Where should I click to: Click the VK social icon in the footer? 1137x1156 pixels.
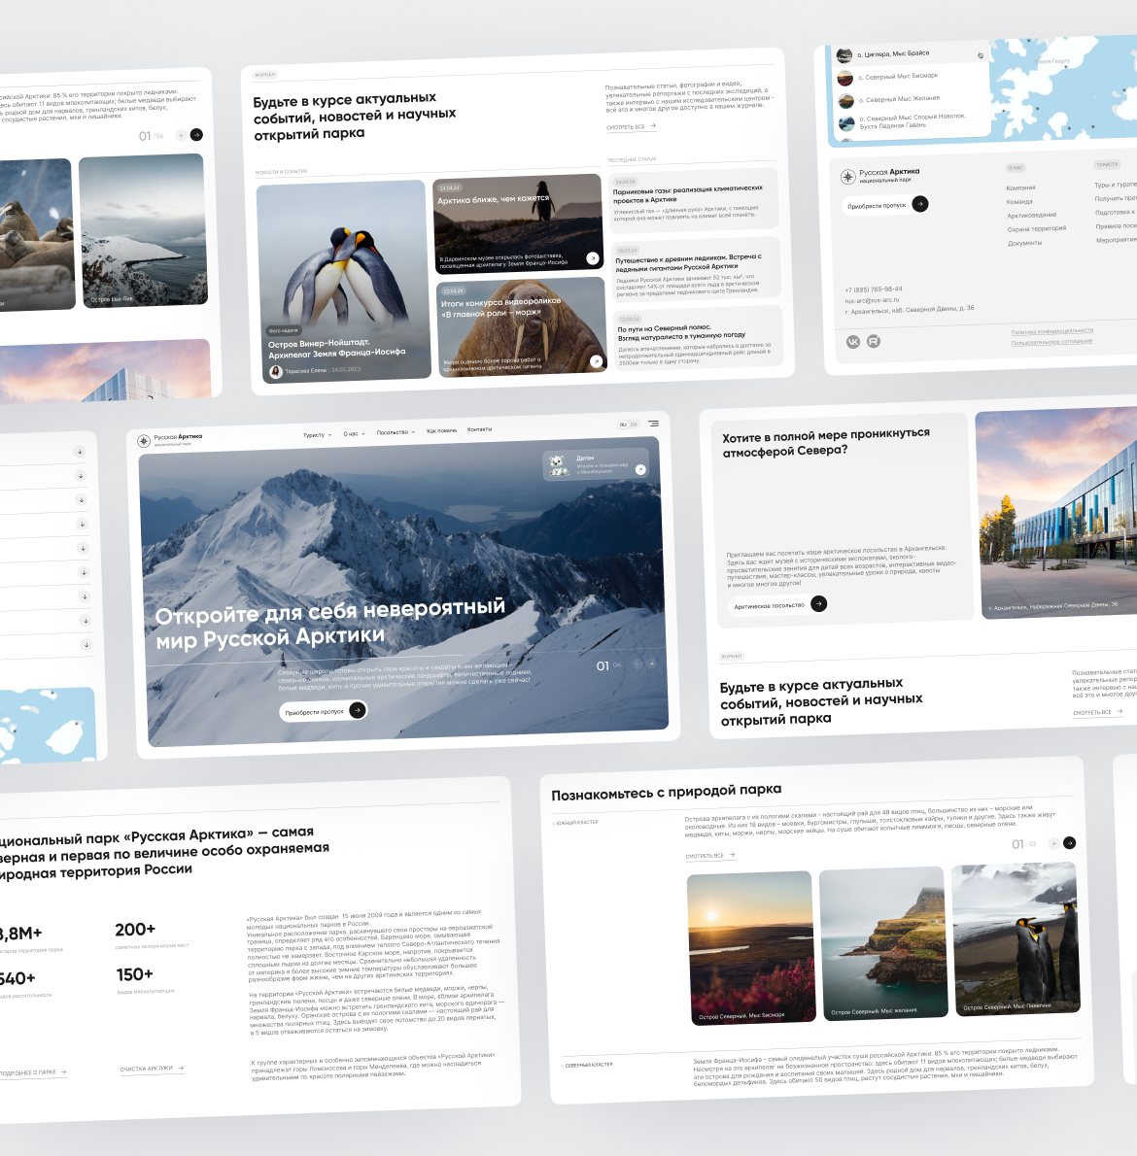pyautogui.click(x=853, y=341)
